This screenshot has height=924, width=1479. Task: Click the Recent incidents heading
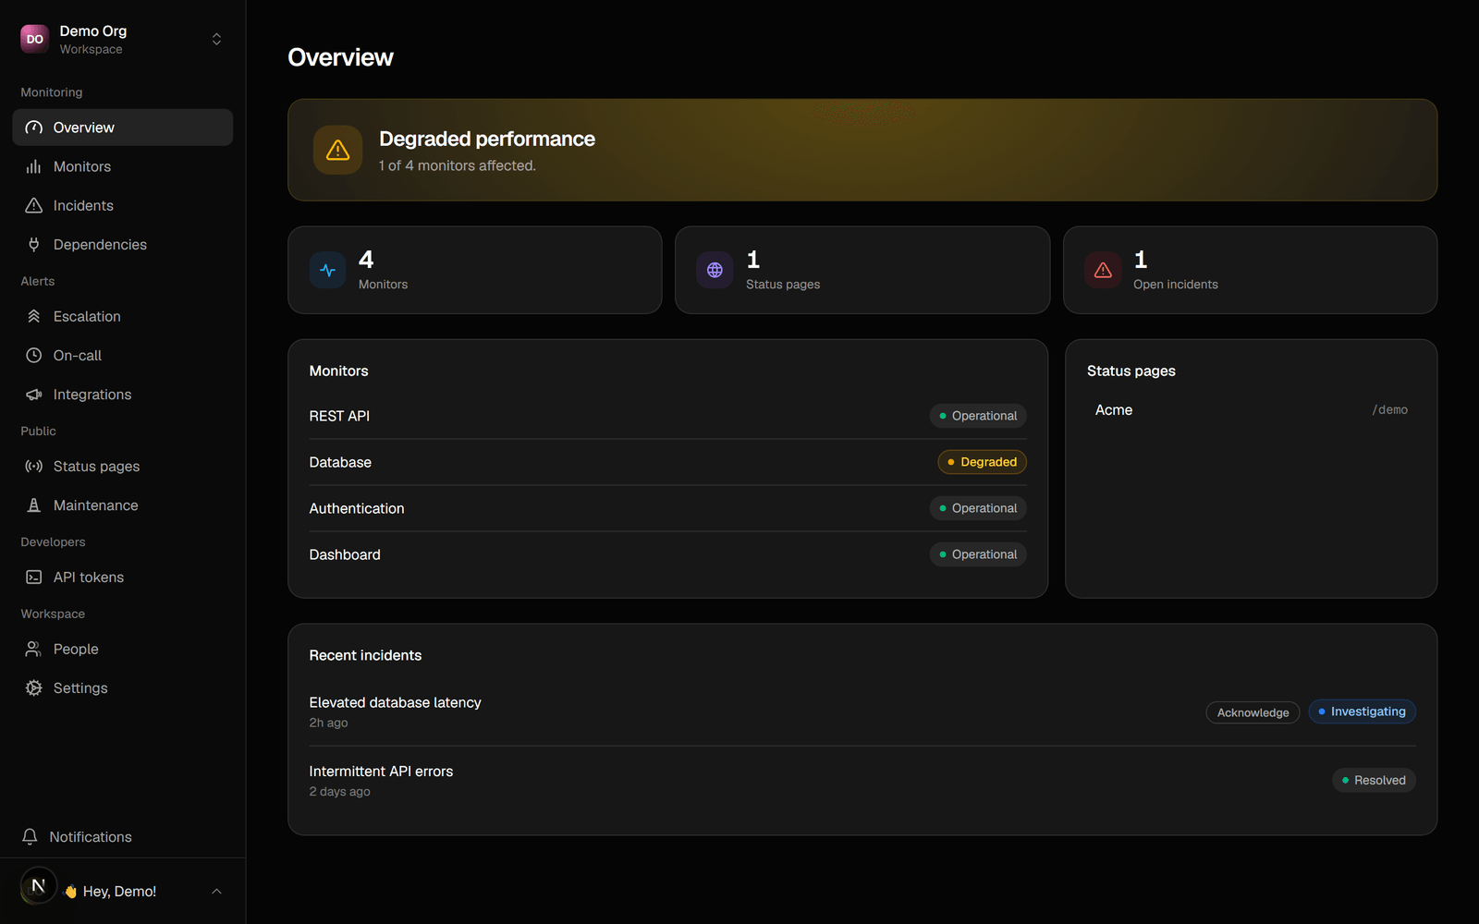(x=365, y=655)
